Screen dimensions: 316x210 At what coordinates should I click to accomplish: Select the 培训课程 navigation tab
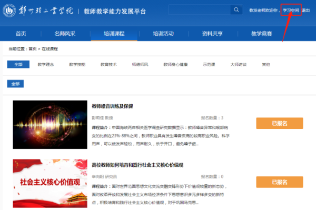pyautogui.click(x=114, y=34)
